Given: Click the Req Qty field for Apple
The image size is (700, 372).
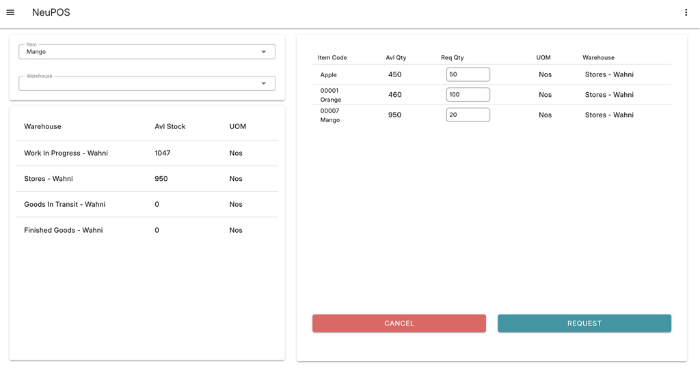Looking at the screenshot, I should pyautogui.click(x=468, y=74).
